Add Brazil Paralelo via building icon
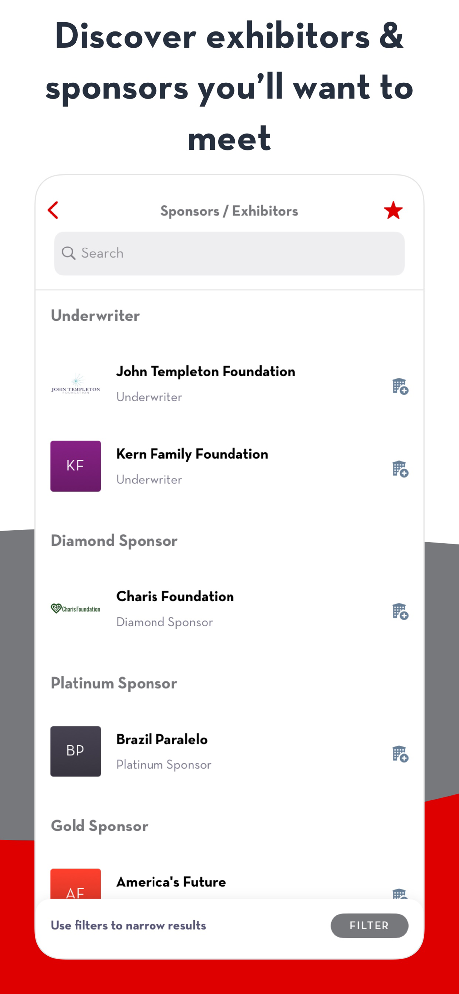This screenshot has height=994, width=459. click(400, 754)
